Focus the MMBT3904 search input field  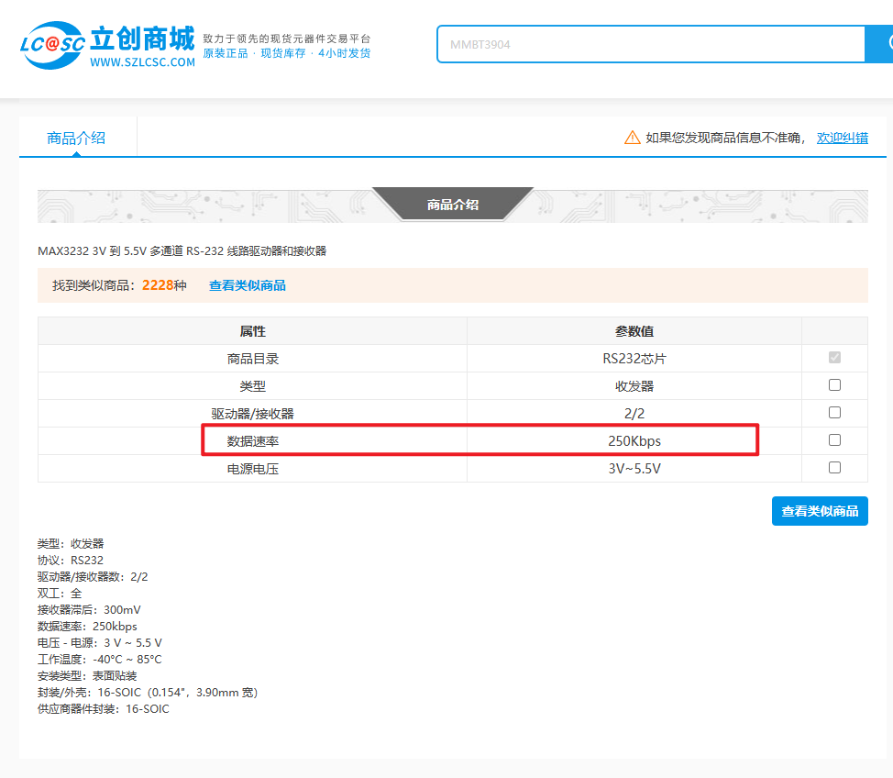(x=651, y=44)
